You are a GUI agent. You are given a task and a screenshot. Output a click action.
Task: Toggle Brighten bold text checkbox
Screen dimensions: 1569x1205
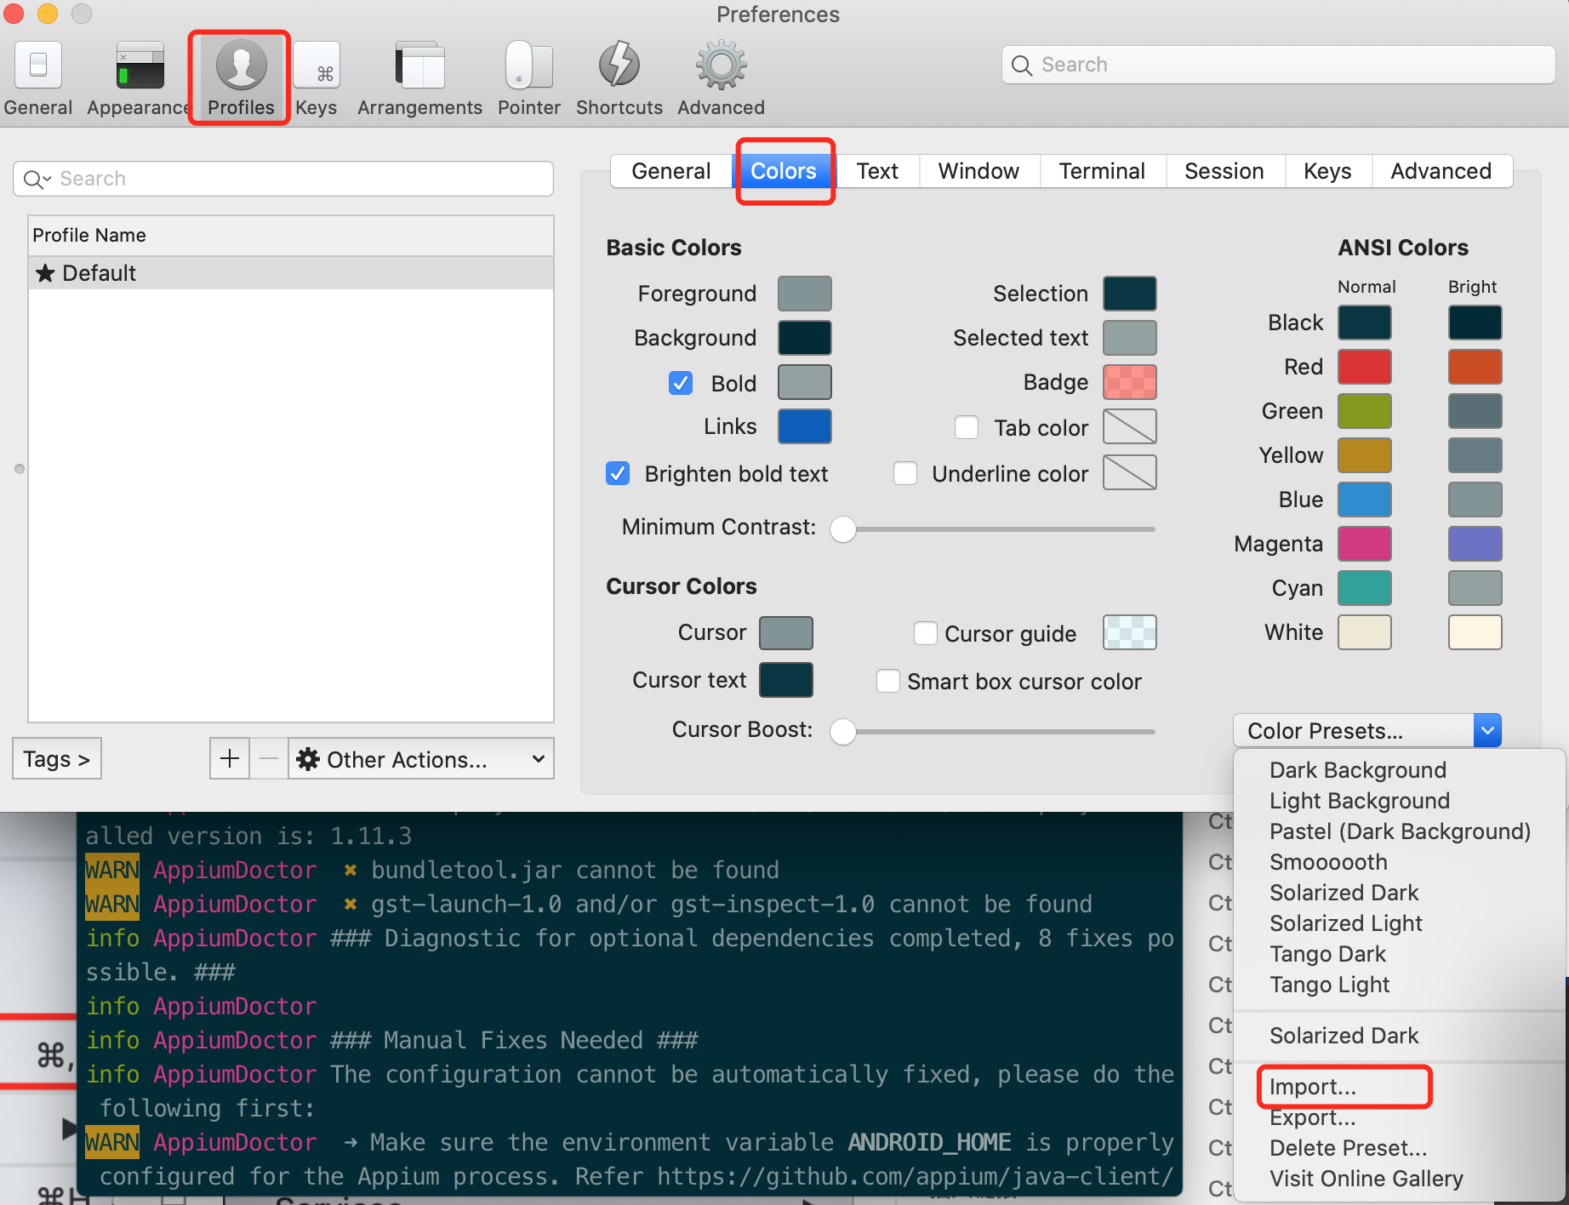click(618, 473)
